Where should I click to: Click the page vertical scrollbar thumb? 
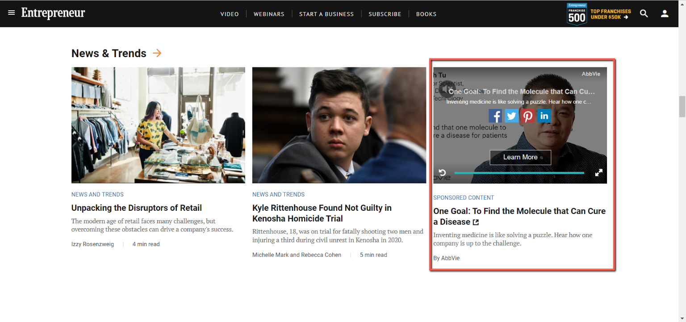pyautogui.click(x=682, y=106)
